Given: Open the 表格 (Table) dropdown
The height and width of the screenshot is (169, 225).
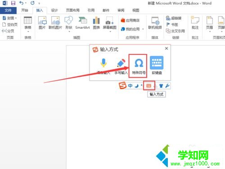Looking at the screenshot, I should (x=28, y=24).
